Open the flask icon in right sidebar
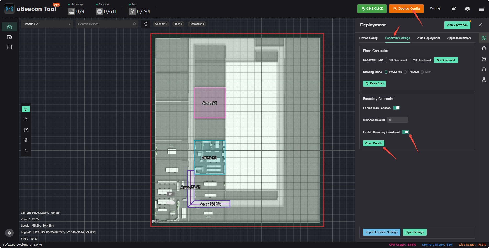The image size is (489, 248). coord(484,80)
